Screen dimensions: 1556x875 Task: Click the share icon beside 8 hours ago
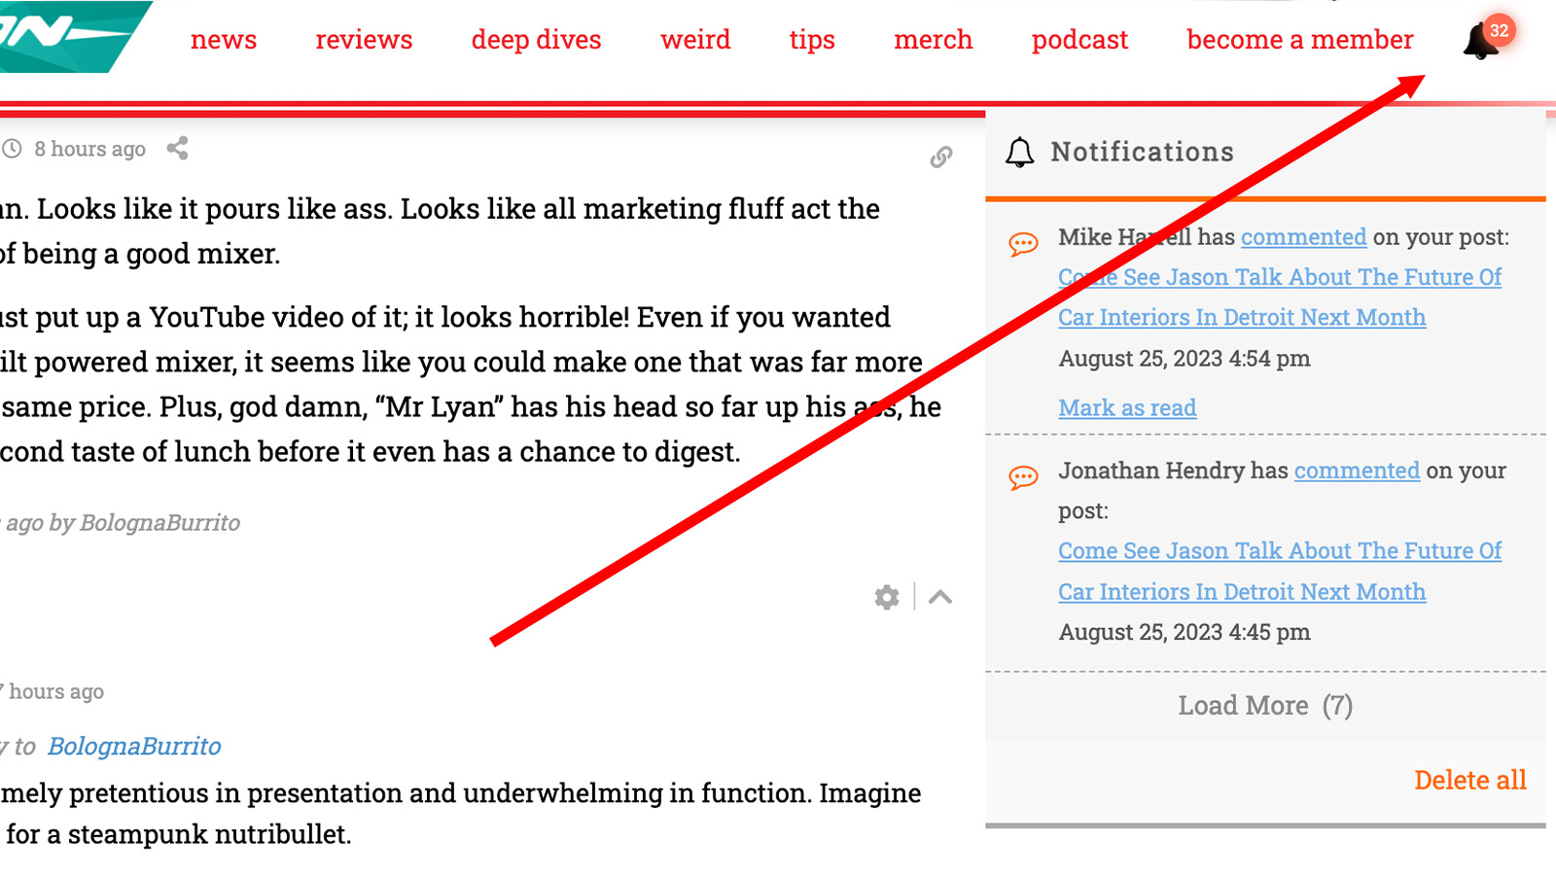(x=177, y=149)
